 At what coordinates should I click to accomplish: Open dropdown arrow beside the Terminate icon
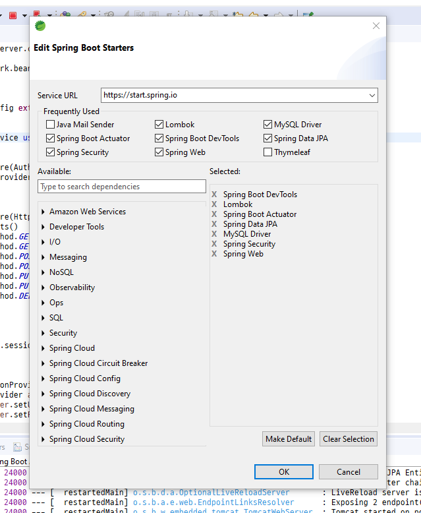(24, 15)
